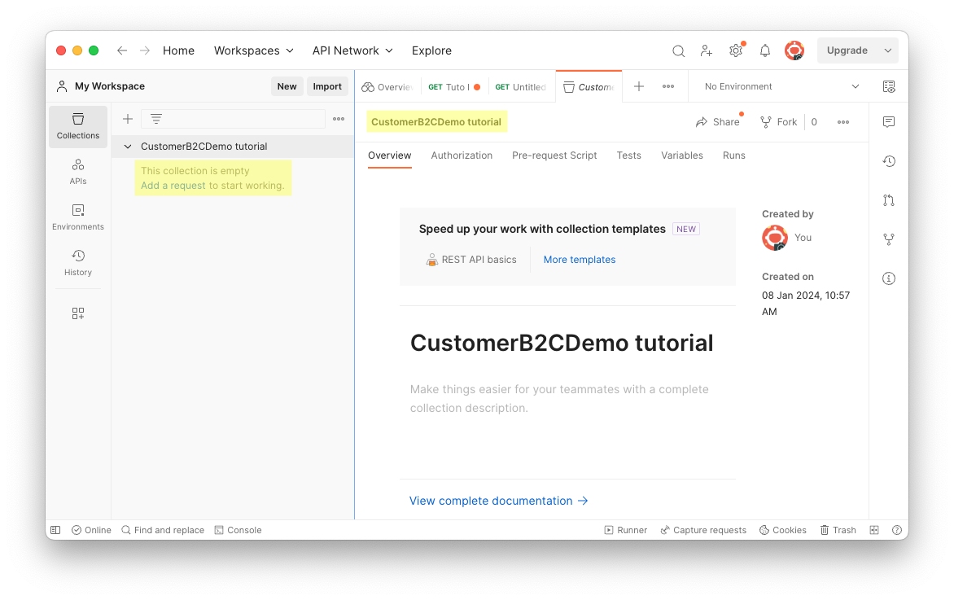Screen dimensions: 954x600
Task: Open the help question mark icon
Action: [x=897, y=530]
